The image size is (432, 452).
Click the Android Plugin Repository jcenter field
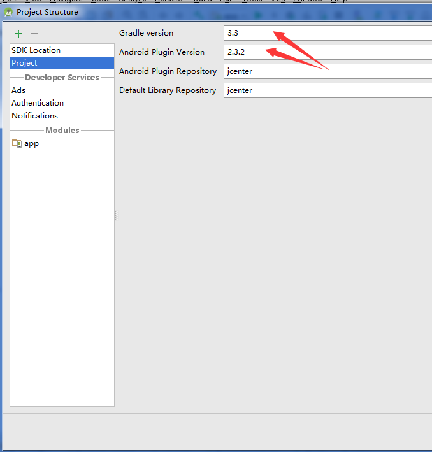tap(328, 71)
